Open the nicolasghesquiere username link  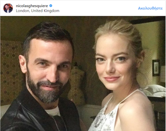32,6
